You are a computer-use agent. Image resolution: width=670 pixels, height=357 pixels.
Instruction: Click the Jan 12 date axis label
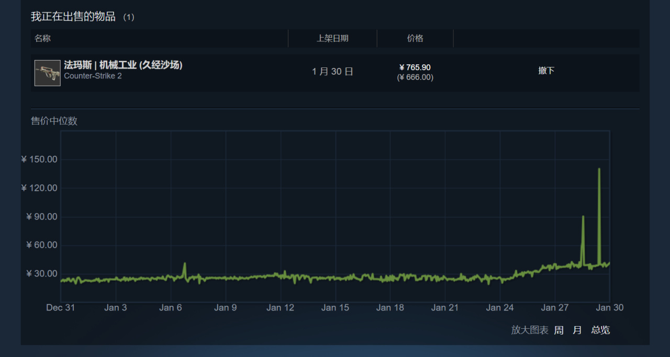pos(281,308)
